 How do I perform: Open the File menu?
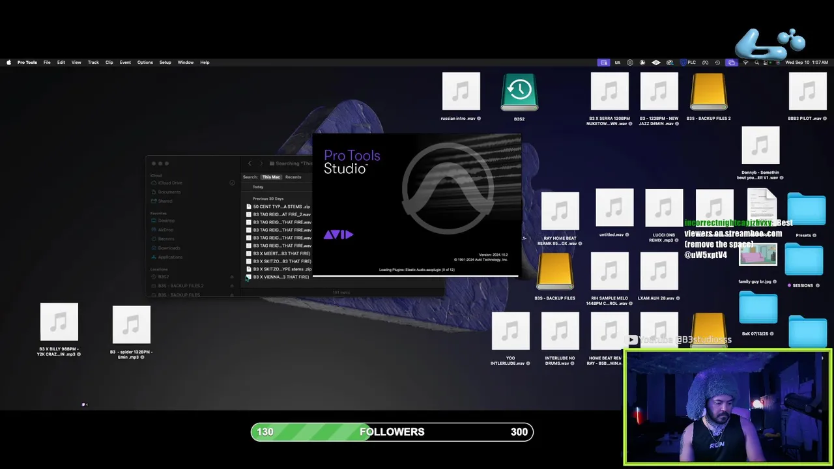(47, 63)
